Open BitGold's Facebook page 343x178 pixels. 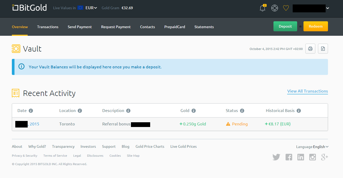(x=289, y=157)
